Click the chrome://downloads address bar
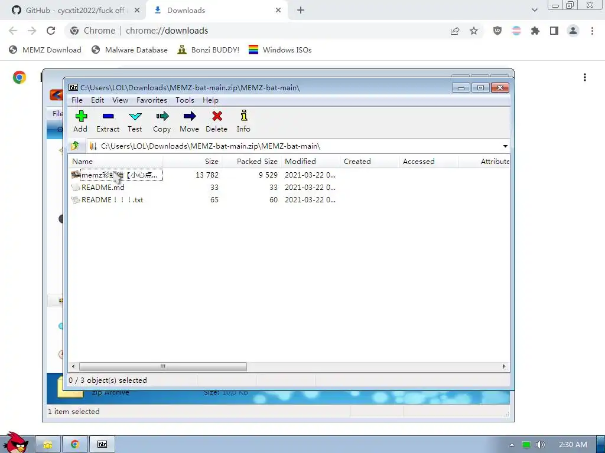Image resolution: width=605 pixels, height=453 pixels. [x=255, y=31]
